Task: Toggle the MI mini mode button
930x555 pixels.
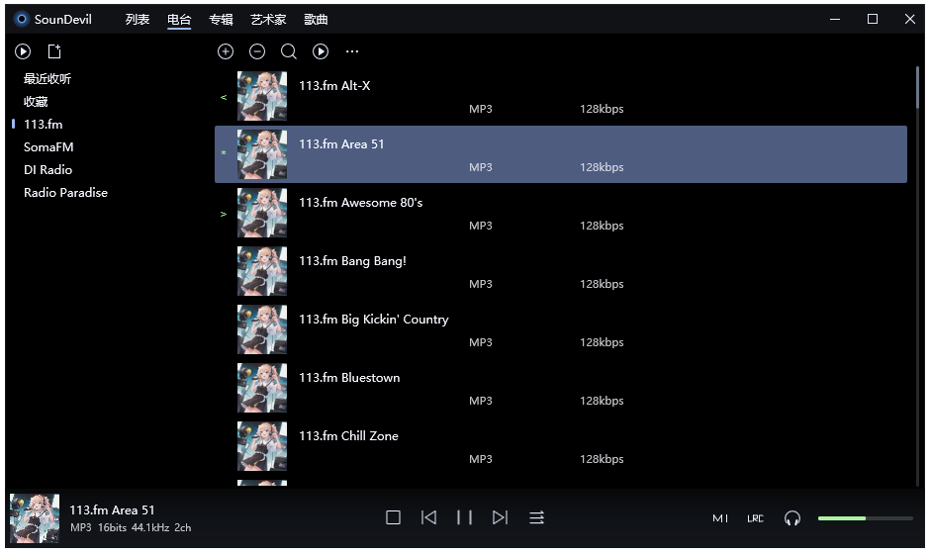Action: click(720, 518)
